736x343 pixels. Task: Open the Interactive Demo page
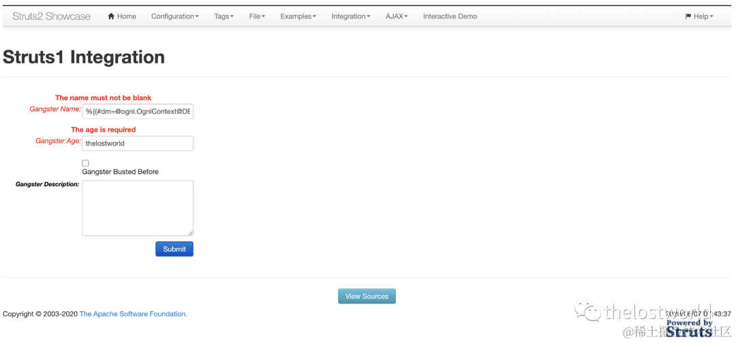[x=450, y=16]
